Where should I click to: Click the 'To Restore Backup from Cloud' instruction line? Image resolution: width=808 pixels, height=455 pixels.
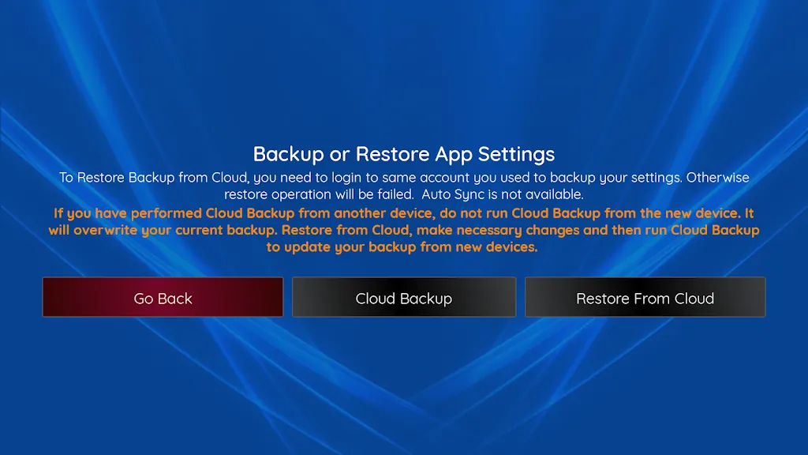click(404, 178)
